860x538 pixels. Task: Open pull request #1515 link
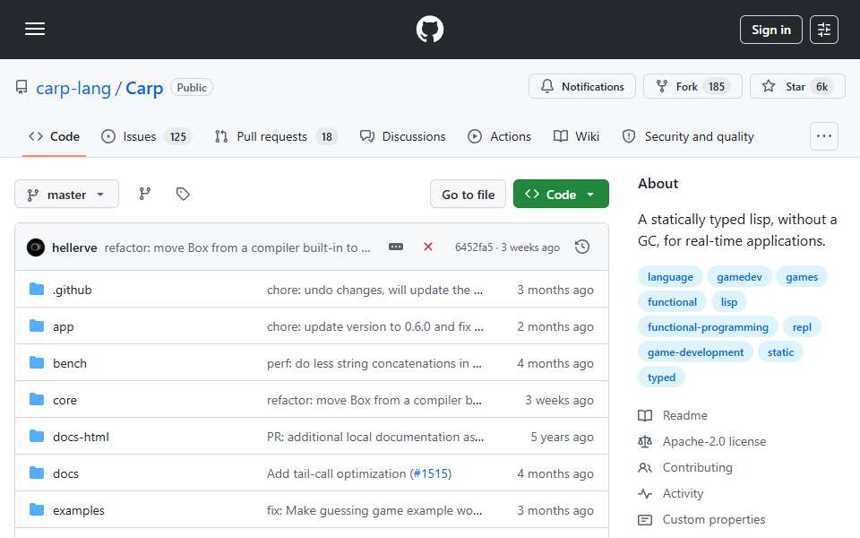(431, 473)
